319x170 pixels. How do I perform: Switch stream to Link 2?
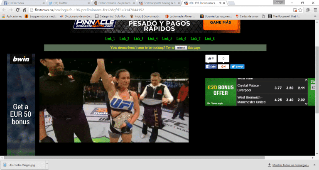(124, 39)
